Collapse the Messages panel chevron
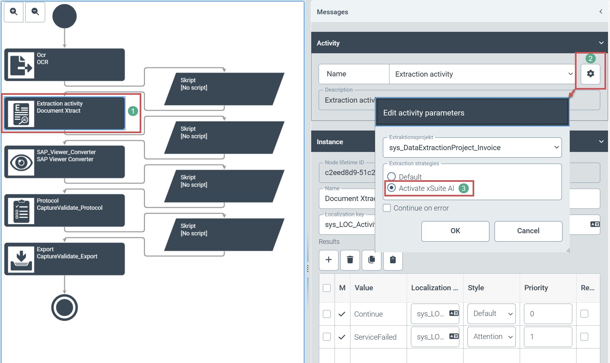 [601, 12]
